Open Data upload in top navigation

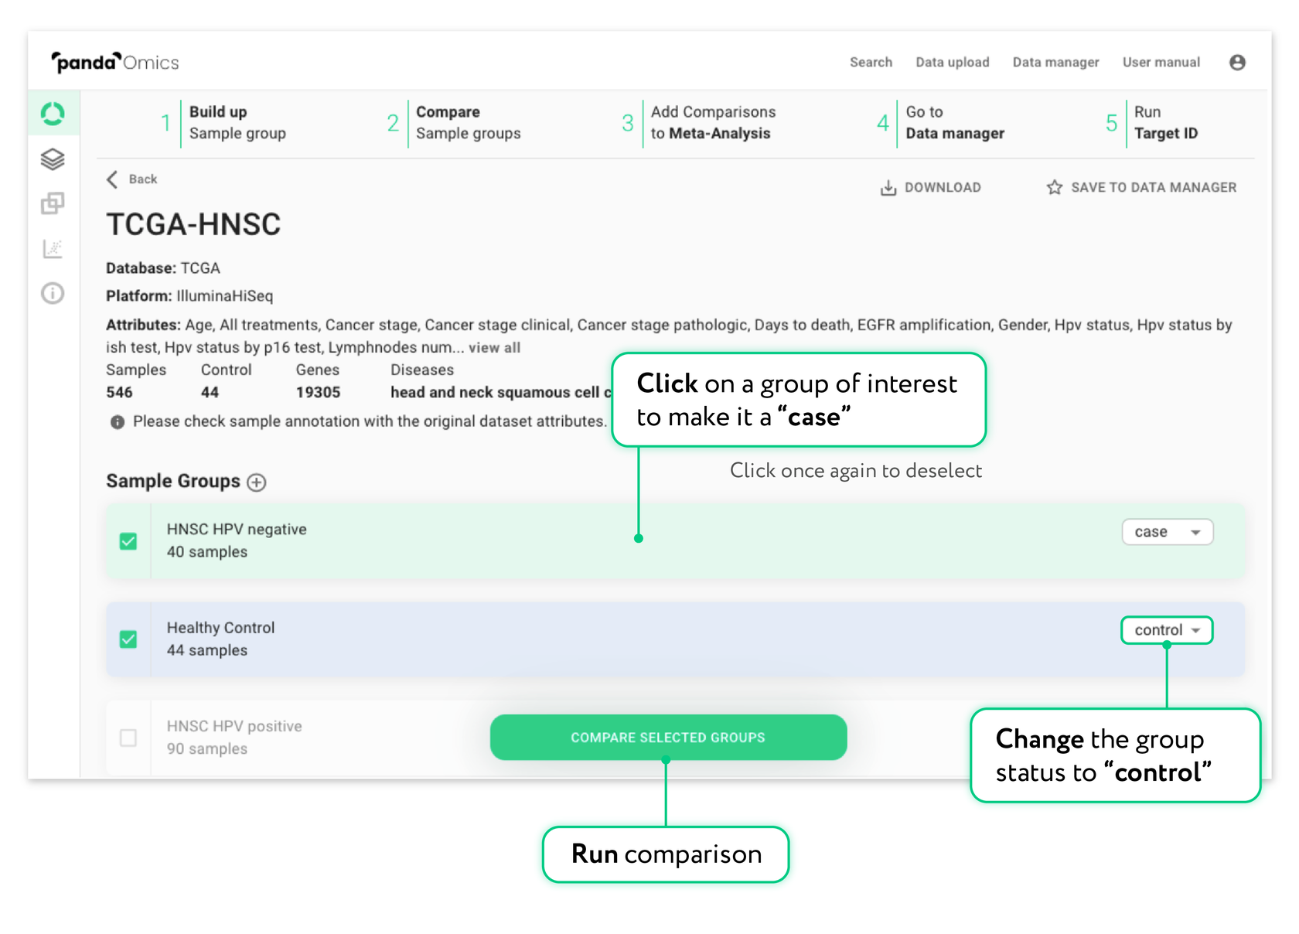tap(952, 63)
